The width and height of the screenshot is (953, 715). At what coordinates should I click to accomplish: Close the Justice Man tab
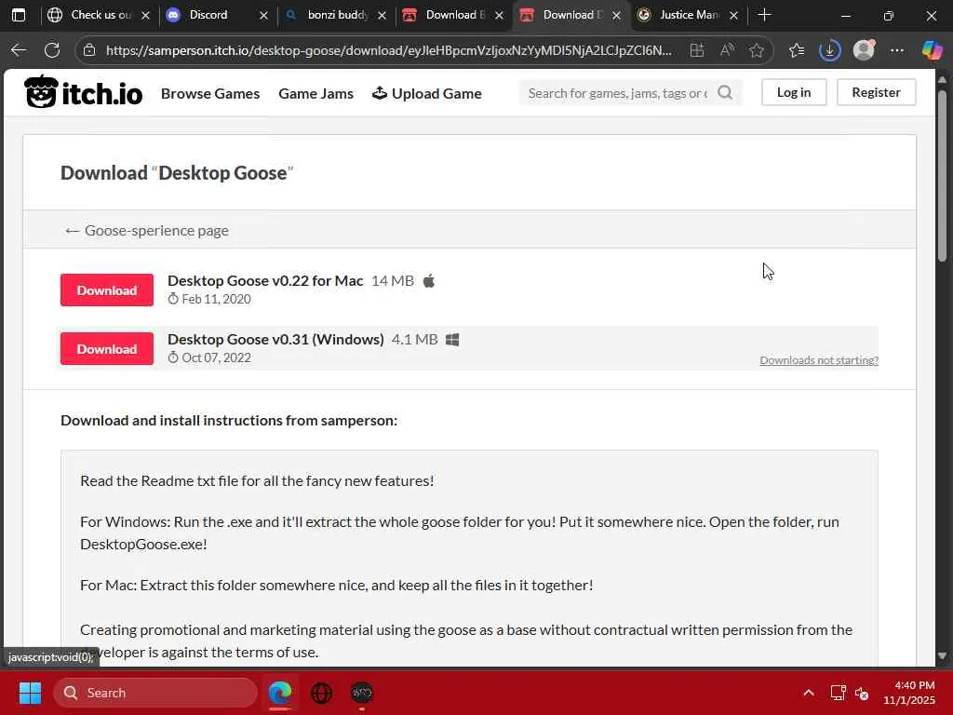click(x=733, y=16)
